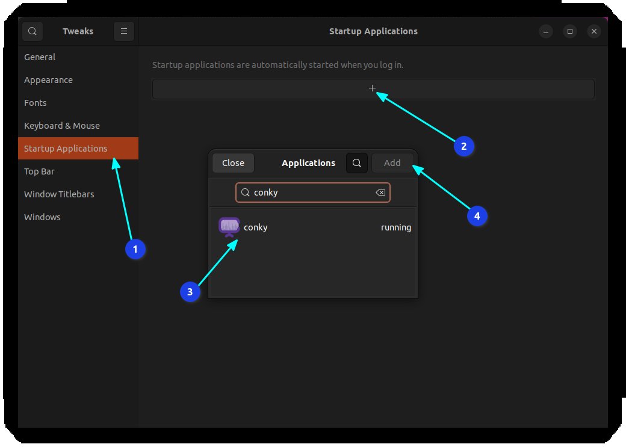Go to Window Titlebars settings
Screen dimensions: 626x447
59,194
